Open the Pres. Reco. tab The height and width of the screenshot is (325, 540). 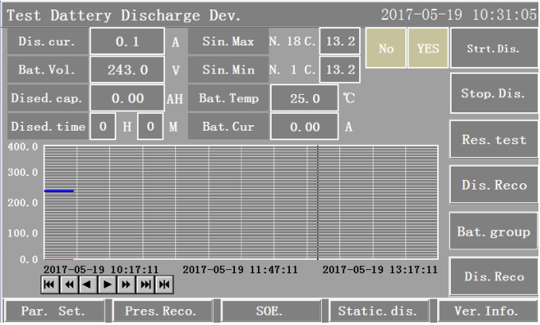coord(160,311)
